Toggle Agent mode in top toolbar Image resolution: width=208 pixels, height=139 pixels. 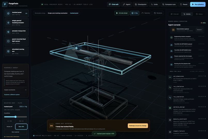click(x=126, y=4)
